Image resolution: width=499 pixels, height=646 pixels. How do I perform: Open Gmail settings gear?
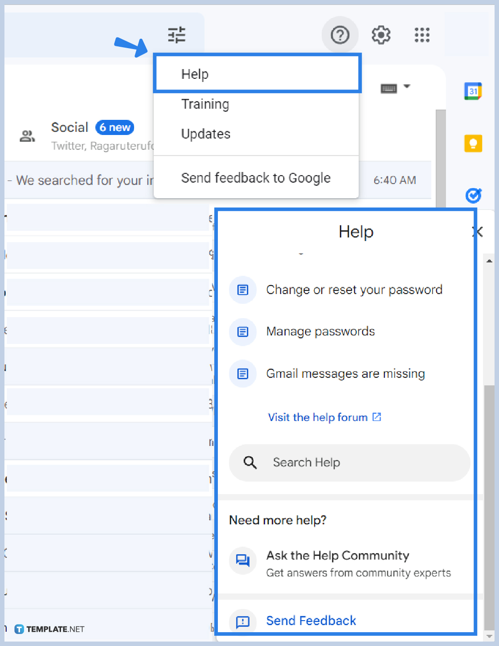381,35
